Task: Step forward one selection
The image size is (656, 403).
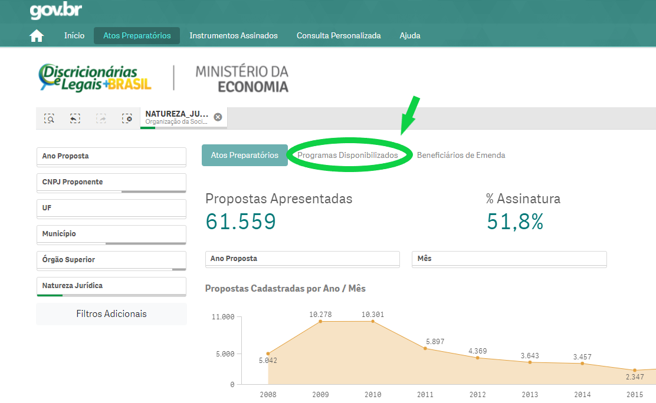Action: click(101, 118)
